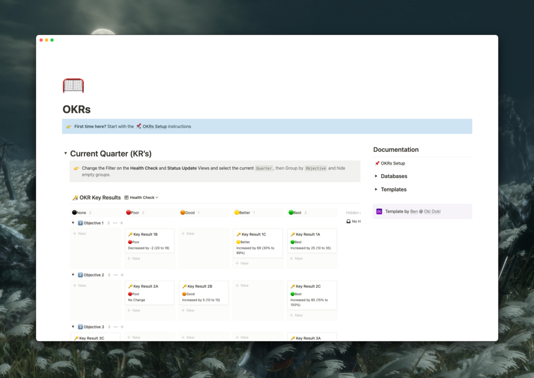Viewport: 534px width, 378px height.
Task: Collapse the Objective 3 group
Action: click(73, 327)
